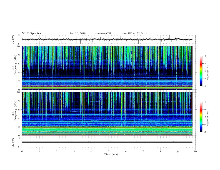Click the "ch.1 Frequency (kHz)" axis label

point(14,64)
